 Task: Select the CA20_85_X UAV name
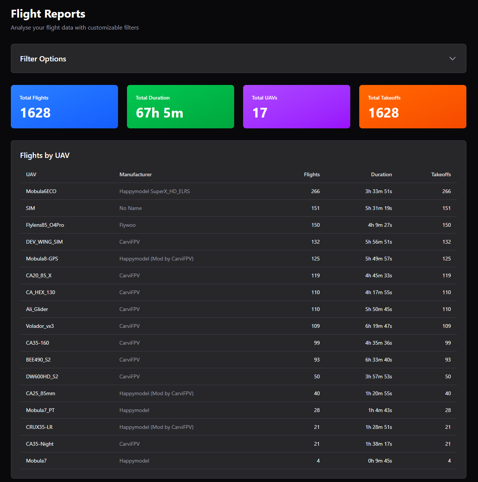tap(39, 275)
